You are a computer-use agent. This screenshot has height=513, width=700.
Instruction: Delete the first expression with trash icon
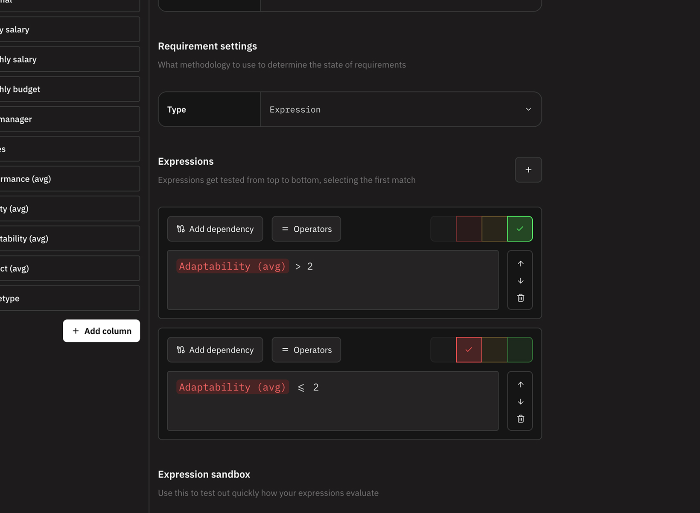tap(520, 298)
